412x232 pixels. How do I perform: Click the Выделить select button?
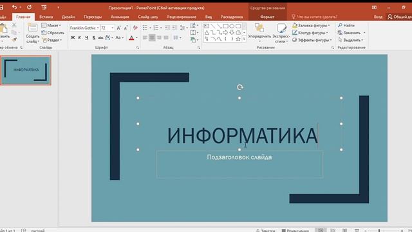tap(350, 40)
